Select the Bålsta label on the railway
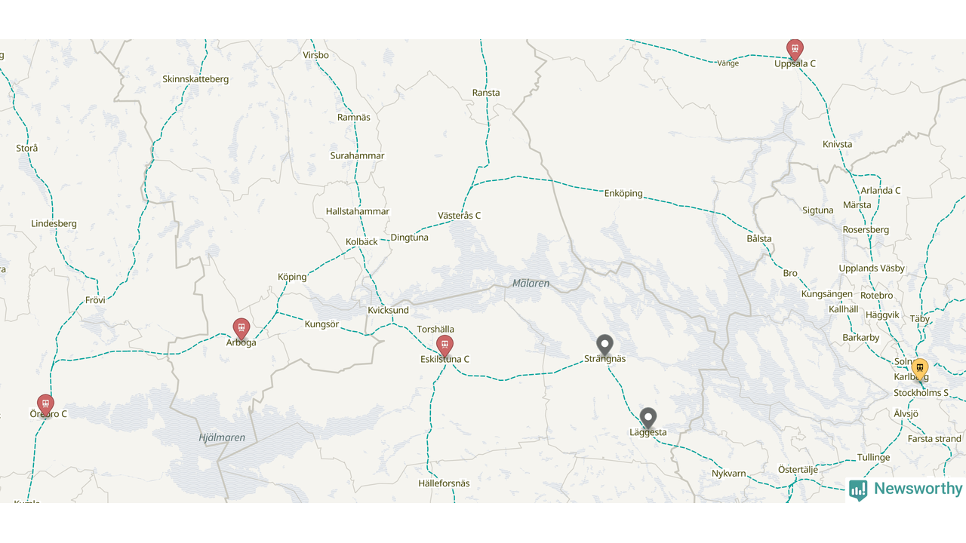 point(759,239)
